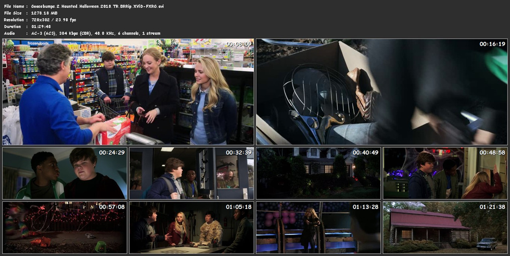Click the 01:05:18 timestamp
Screen dimensions: 510x256
pos(239,207)
